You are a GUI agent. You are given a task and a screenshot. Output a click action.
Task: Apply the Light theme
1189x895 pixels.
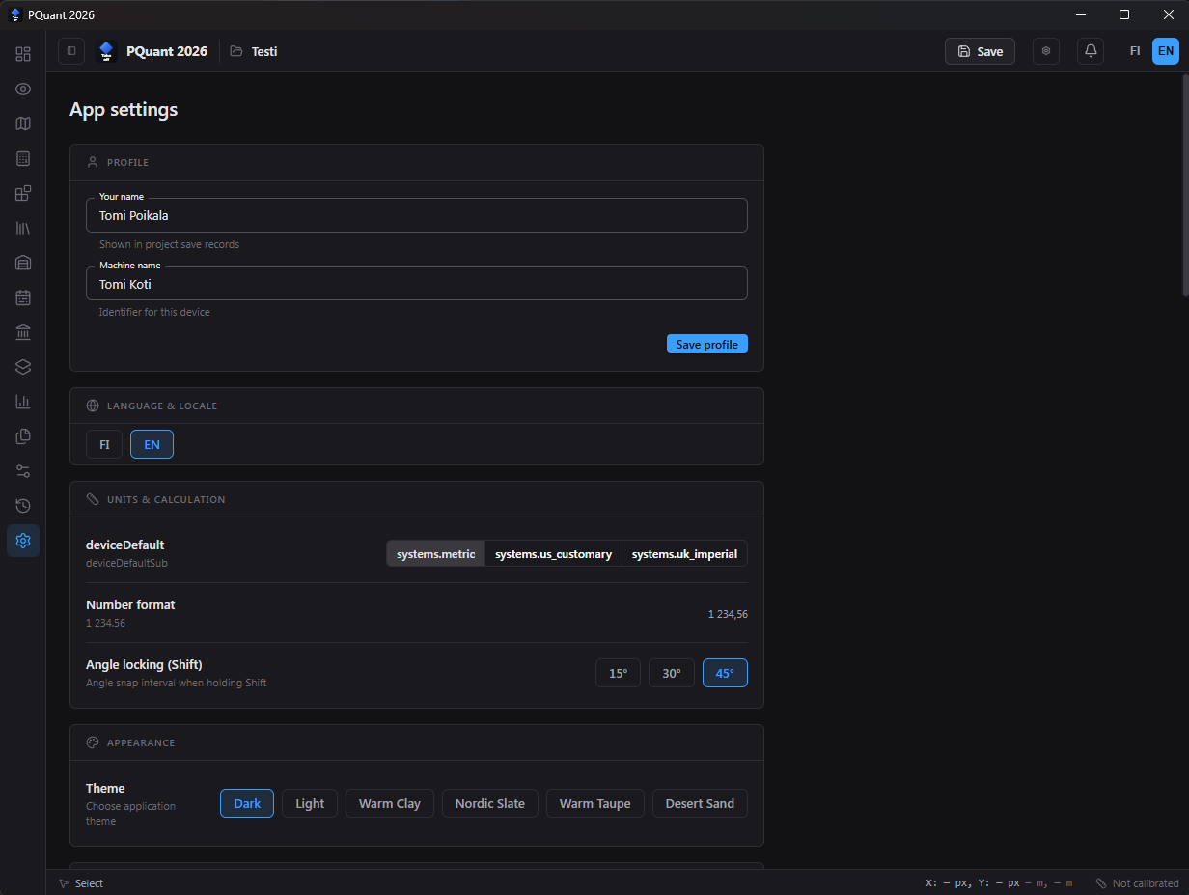(x=310, y=803)
